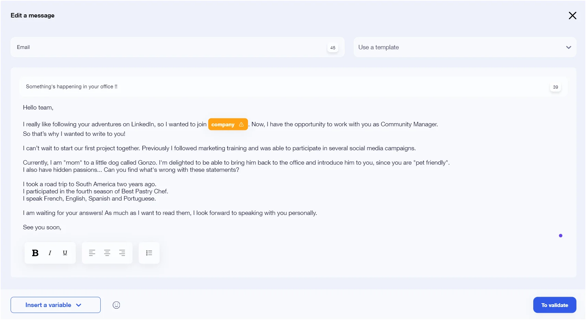586x320 pixels.
Task: Click the paragraph about dog Gonzo
Action: pos(236,163)
